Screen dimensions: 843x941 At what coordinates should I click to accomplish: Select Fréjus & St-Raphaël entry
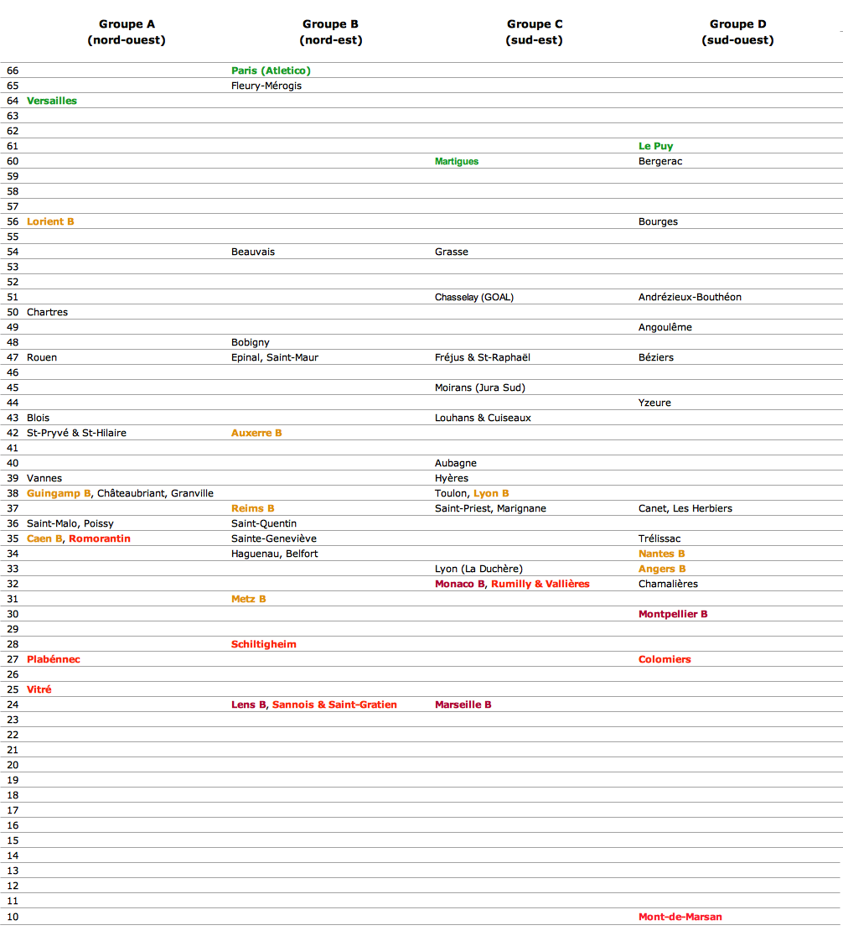(483, 357)
